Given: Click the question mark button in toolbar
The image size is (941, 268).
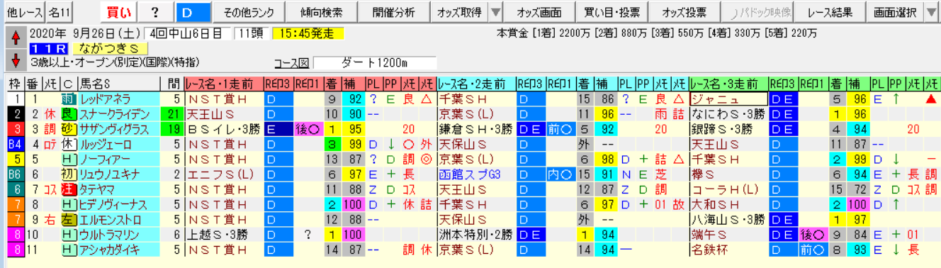Looking at the screenshot, I should pyautogui.click(x=155, y=12).
